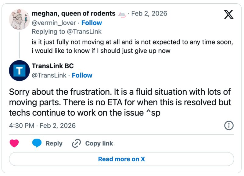Image resolution: width=244 pixels, height=176 pixels.
Task: Click the X logo in the corner
Action: click(228, 14)
